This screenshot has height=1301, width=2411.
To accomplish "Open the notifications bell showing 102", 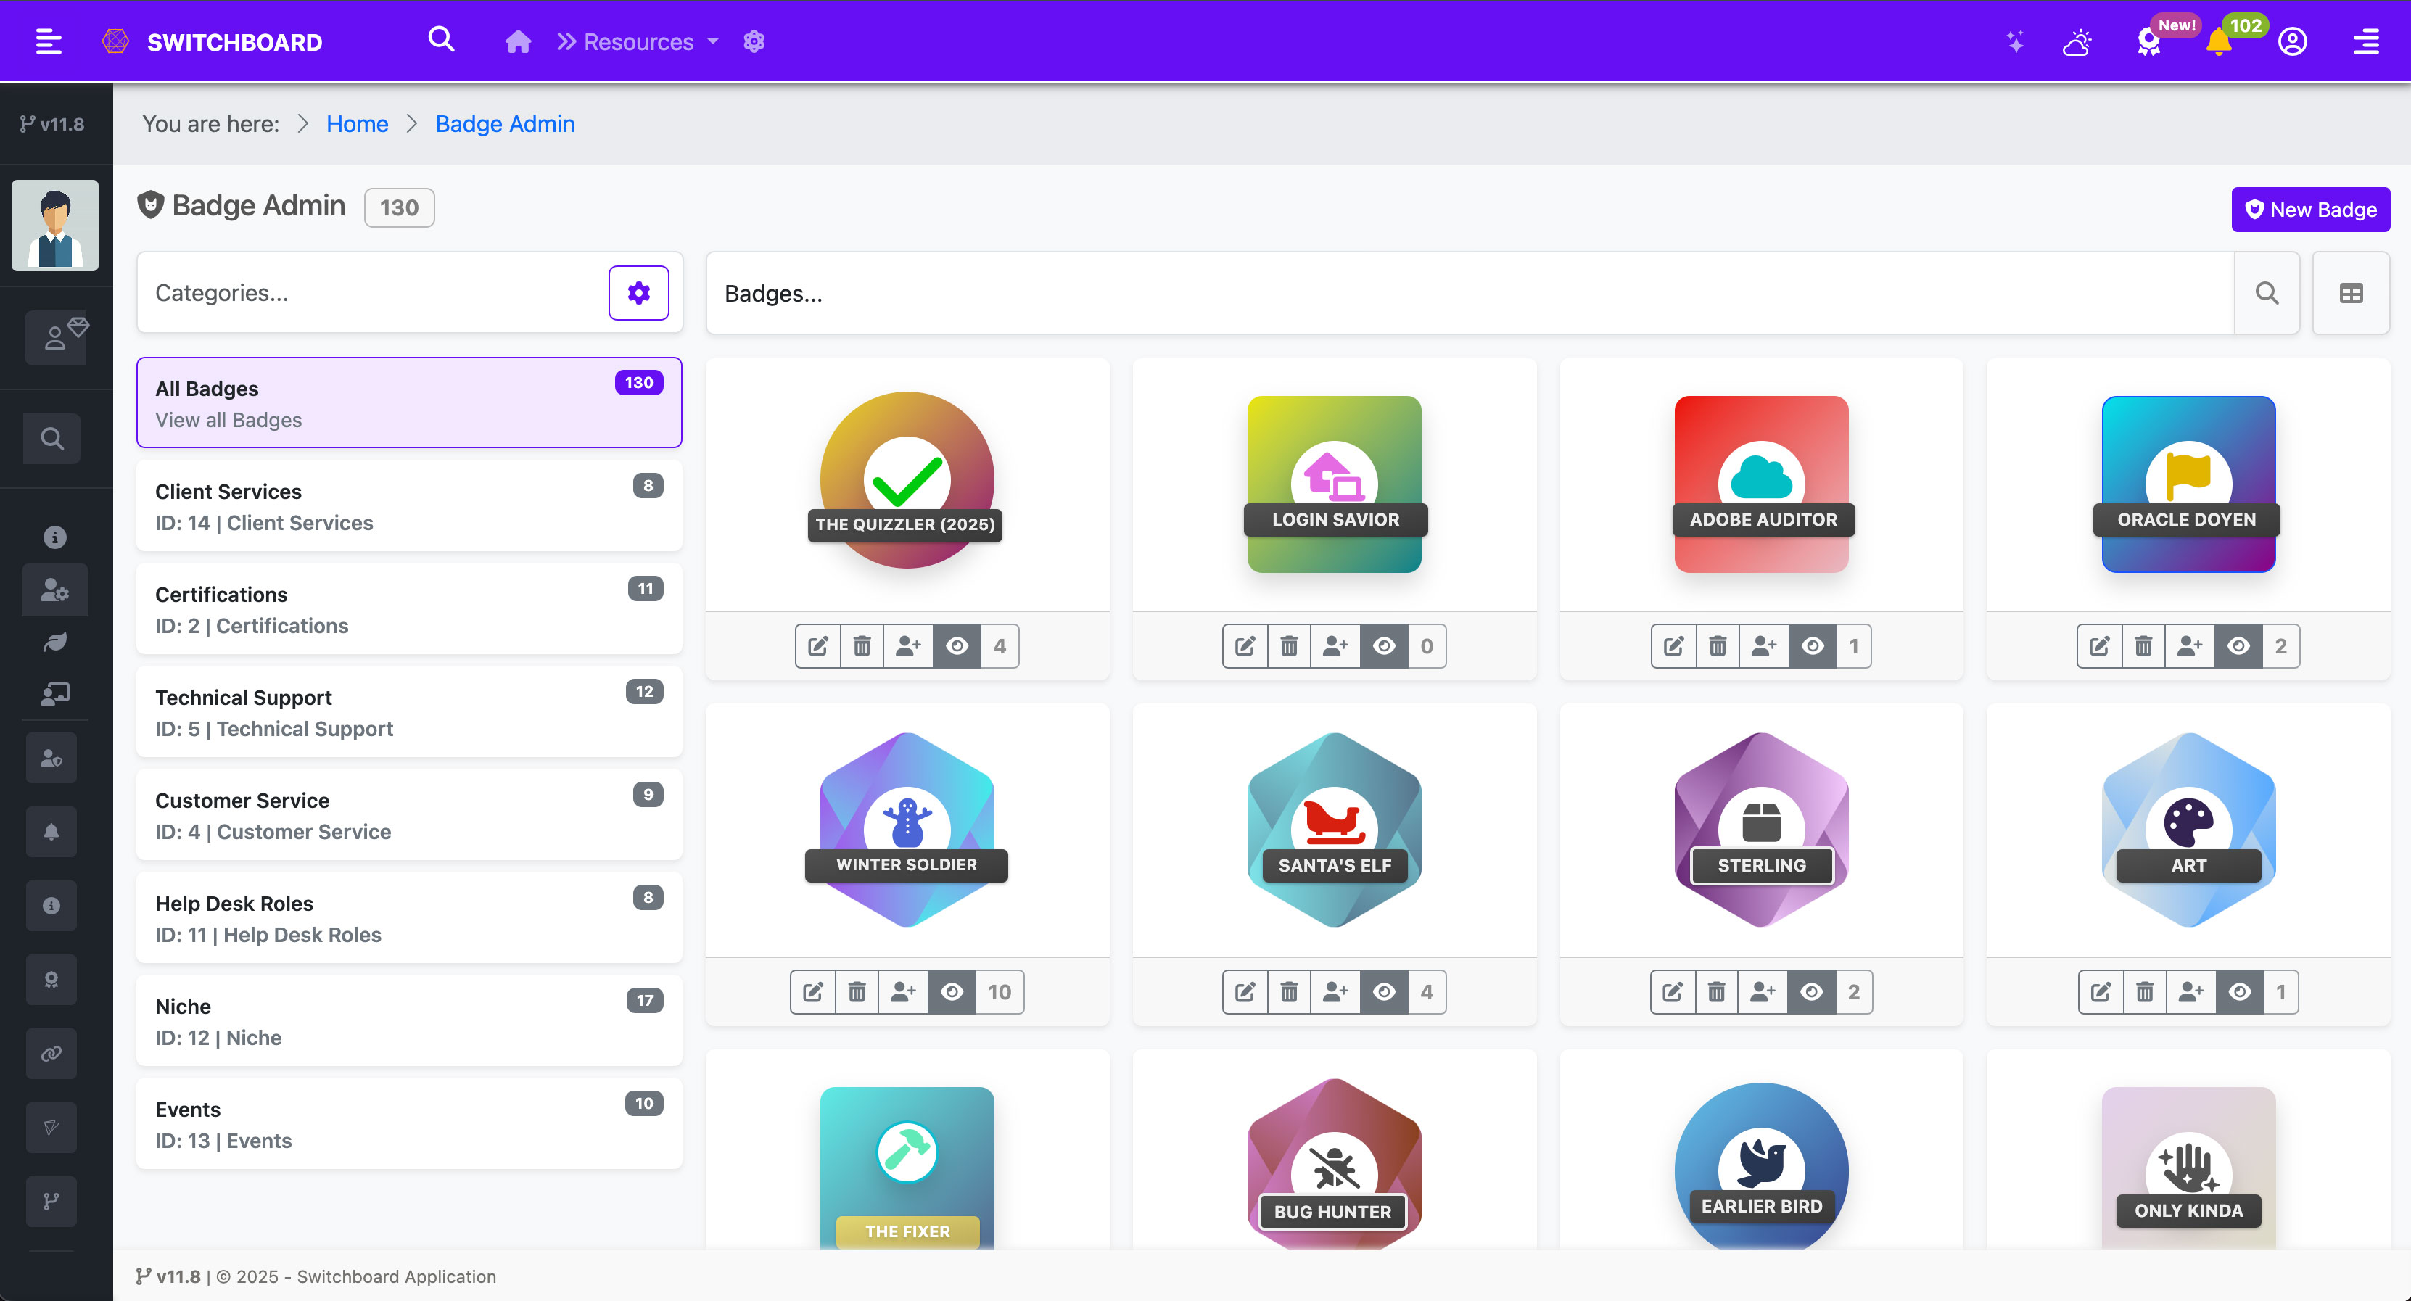I will (2218, 43).
